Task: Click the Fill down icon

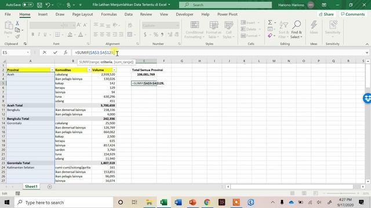Action: pos(270,29)
